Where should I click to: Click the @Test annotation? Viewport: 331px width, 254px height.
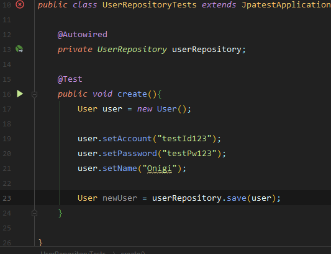[x=70, y=79]
